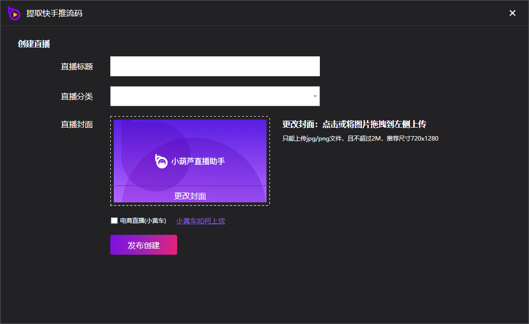Click the 更改封面 bar on the cover
Image resolution: width=529 pixels, height=324 pixels.
pyautogui.click(x=190, y=195)
